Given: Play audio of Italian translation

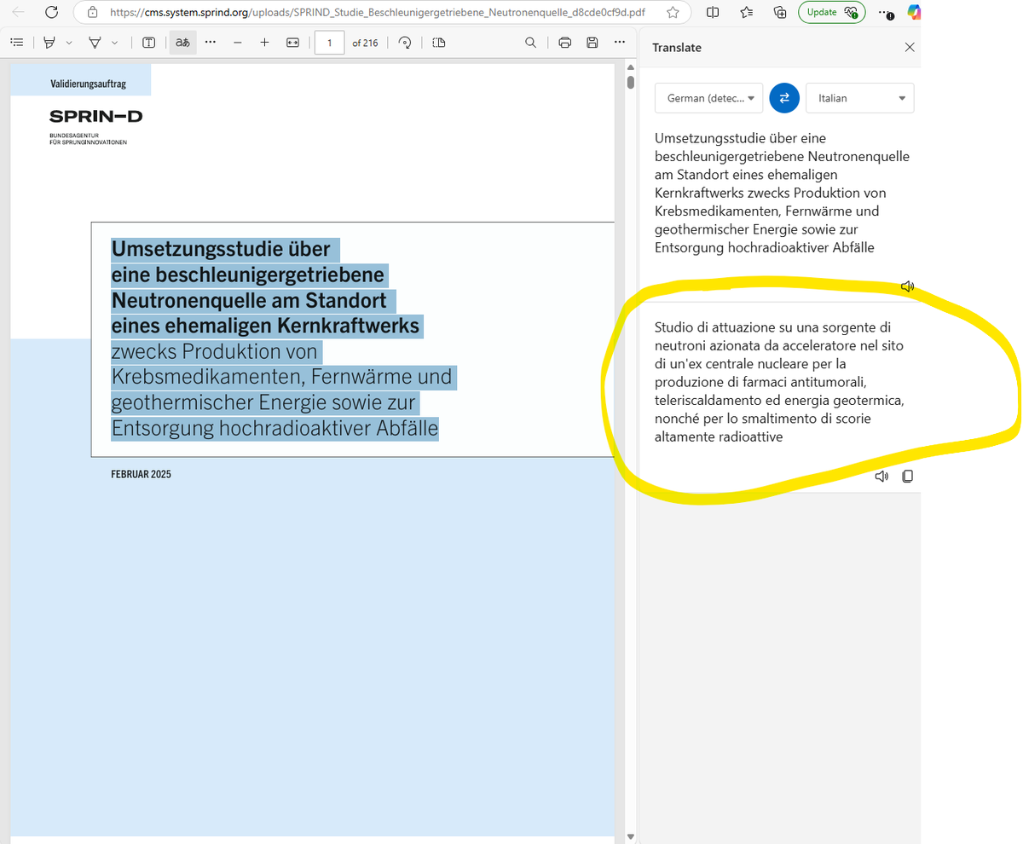Looking at the screenshot, I should [881, 476].
